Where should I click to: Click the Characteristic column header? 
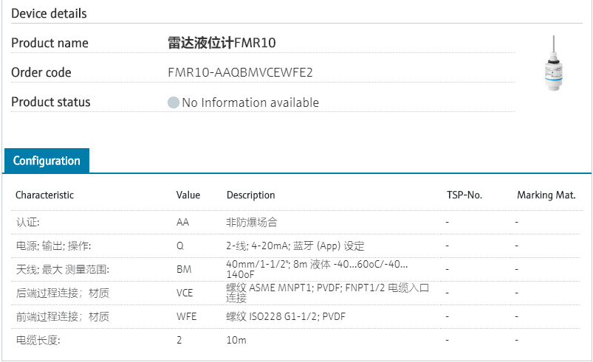tap(45, 195)
